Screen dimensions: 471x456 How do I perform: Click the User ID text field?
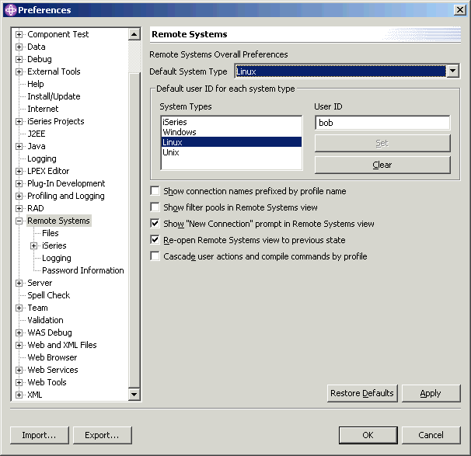tap(382, 123)
